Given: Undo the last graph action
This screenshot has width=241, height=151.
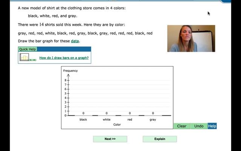Looking at the screenshot, I should [199, 126].
